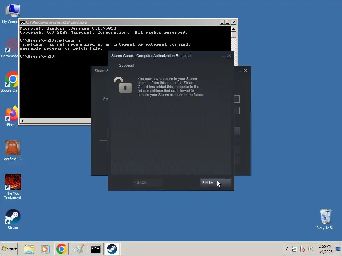Close the Steam Guard authorization dialog
342x256 pixels.
pos(229,56)
